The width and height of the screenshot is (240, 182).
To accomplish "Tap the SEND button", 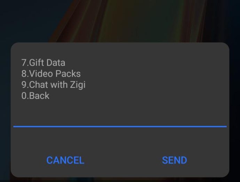I will pyautogui.click(x=175, y=160).
